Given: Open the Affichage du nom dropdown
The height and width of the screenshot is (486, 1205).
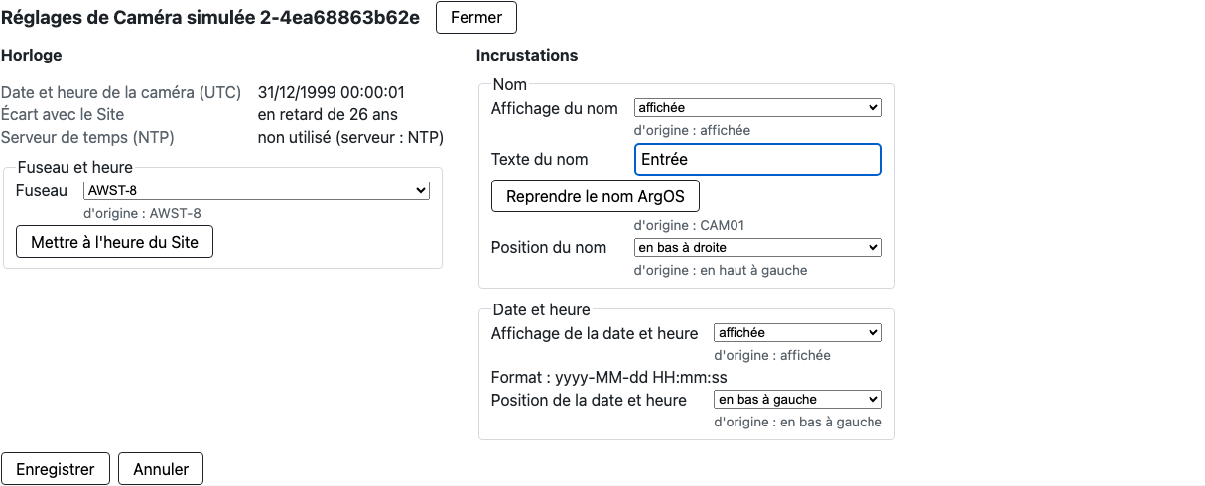Looking at the screenshot, I should (x=758, y=107).
